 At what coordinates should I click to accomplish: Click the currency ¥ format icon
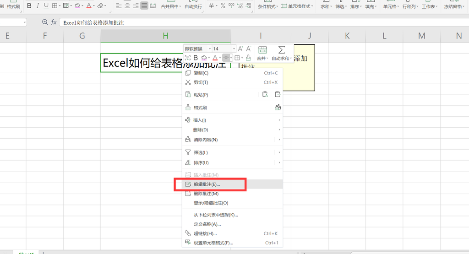[212, 5]
